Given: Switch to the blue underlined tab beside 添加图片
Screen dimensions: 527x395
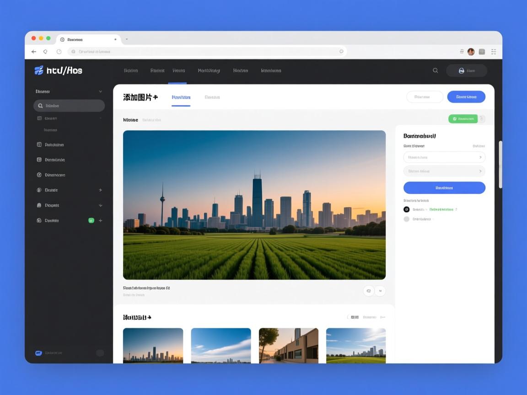Looking at the screenshot, I should click(x=181, y=97).
